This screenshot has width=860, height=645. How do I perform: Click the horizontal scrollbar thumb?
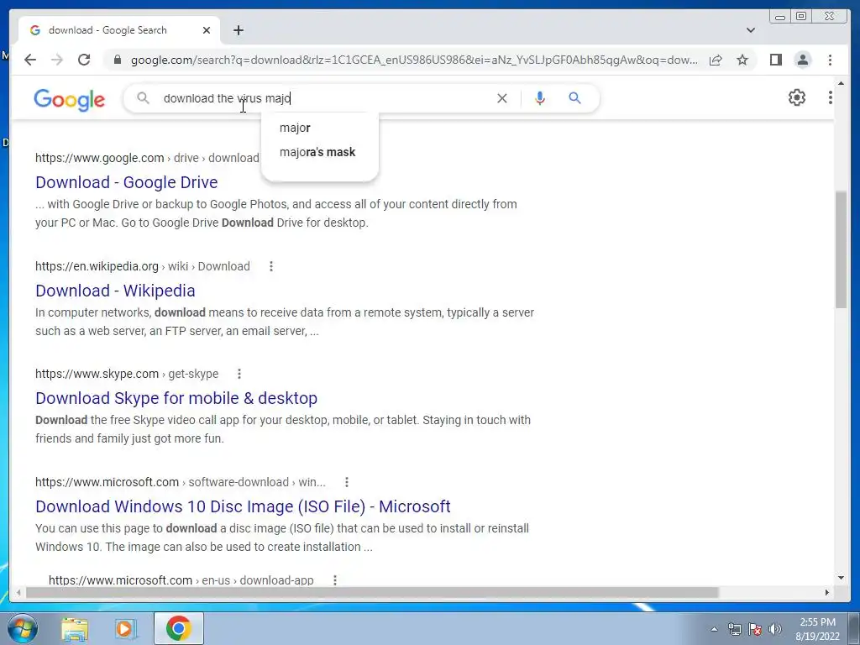pyautogui.click(x=372, y=592)
